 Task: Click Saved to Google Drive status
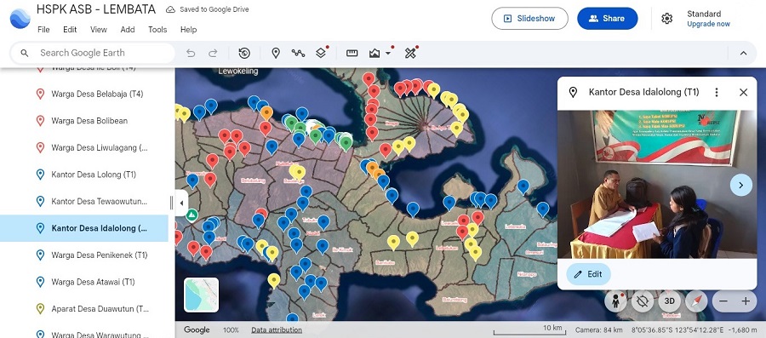click(208, 9)
